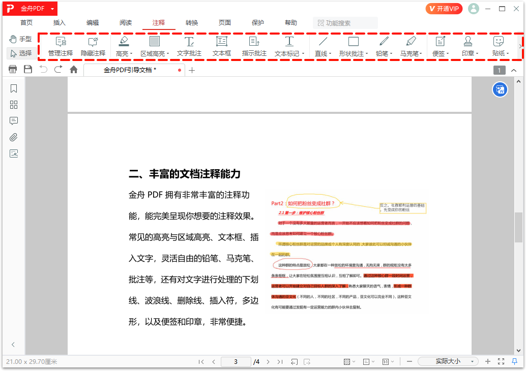
Task: Open the 页面 tab
Action: 225,23
